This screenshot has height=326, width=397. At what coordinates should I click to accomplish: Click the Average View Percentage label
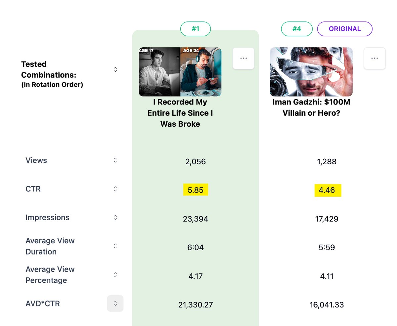tap(50, 275)
